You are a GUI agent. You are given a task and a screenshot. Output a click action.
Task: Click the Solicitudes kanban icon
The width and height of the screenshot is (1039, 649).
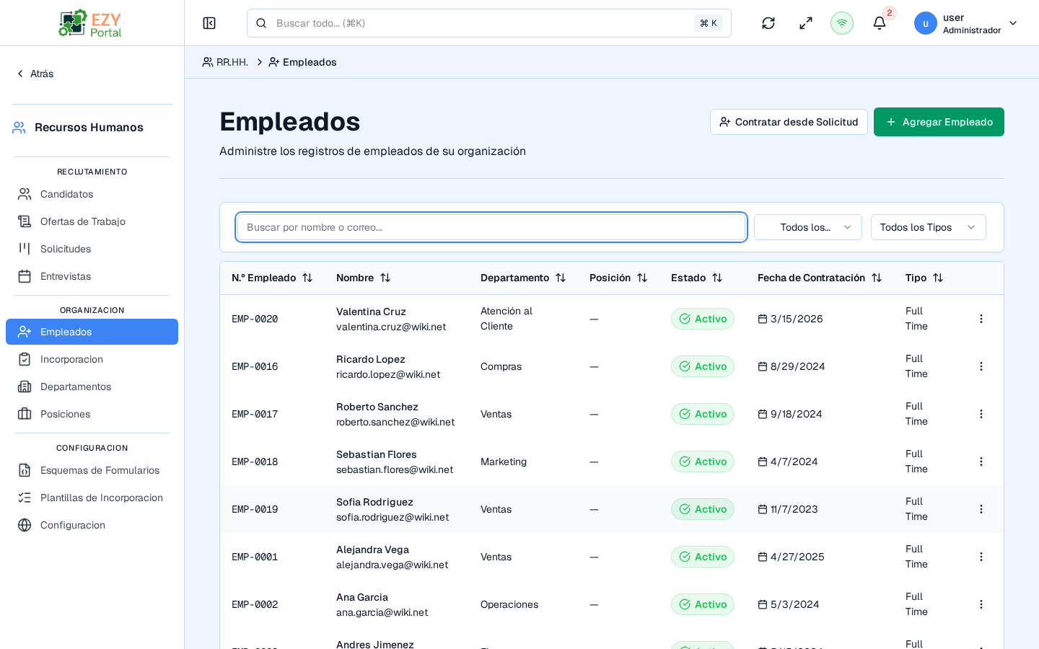coord(25,249)
